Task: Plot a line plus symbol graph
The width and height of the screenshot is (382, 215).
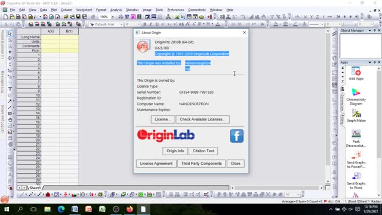Action: click(x=39, y=194)
